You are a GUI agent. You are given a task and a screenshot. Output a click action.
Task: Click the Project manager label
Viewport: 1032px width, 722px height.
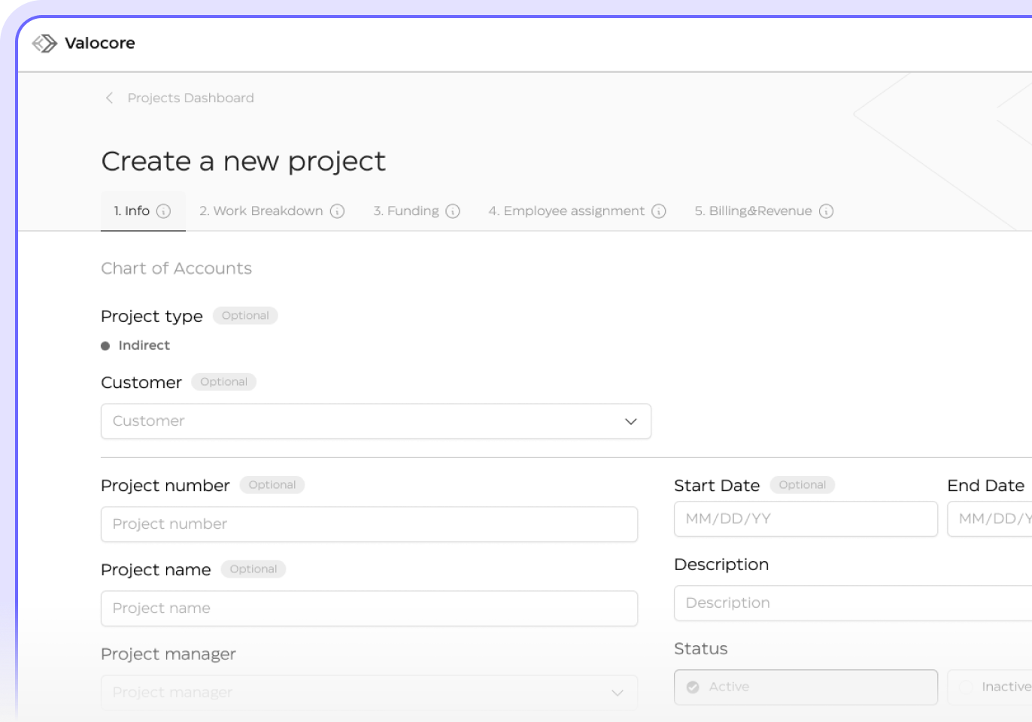click(168, 654)
